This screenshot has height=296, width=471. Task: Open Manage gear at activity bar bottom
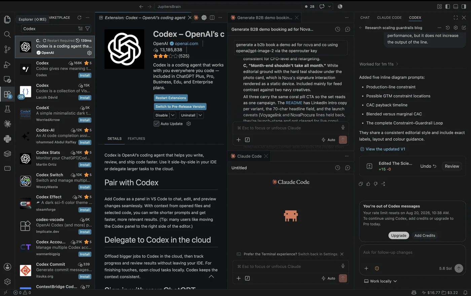coord(7,282)
